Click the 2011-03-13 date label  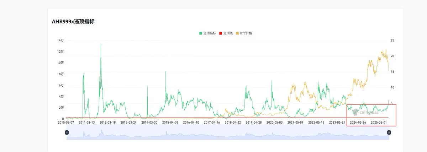tap(87, 122)
